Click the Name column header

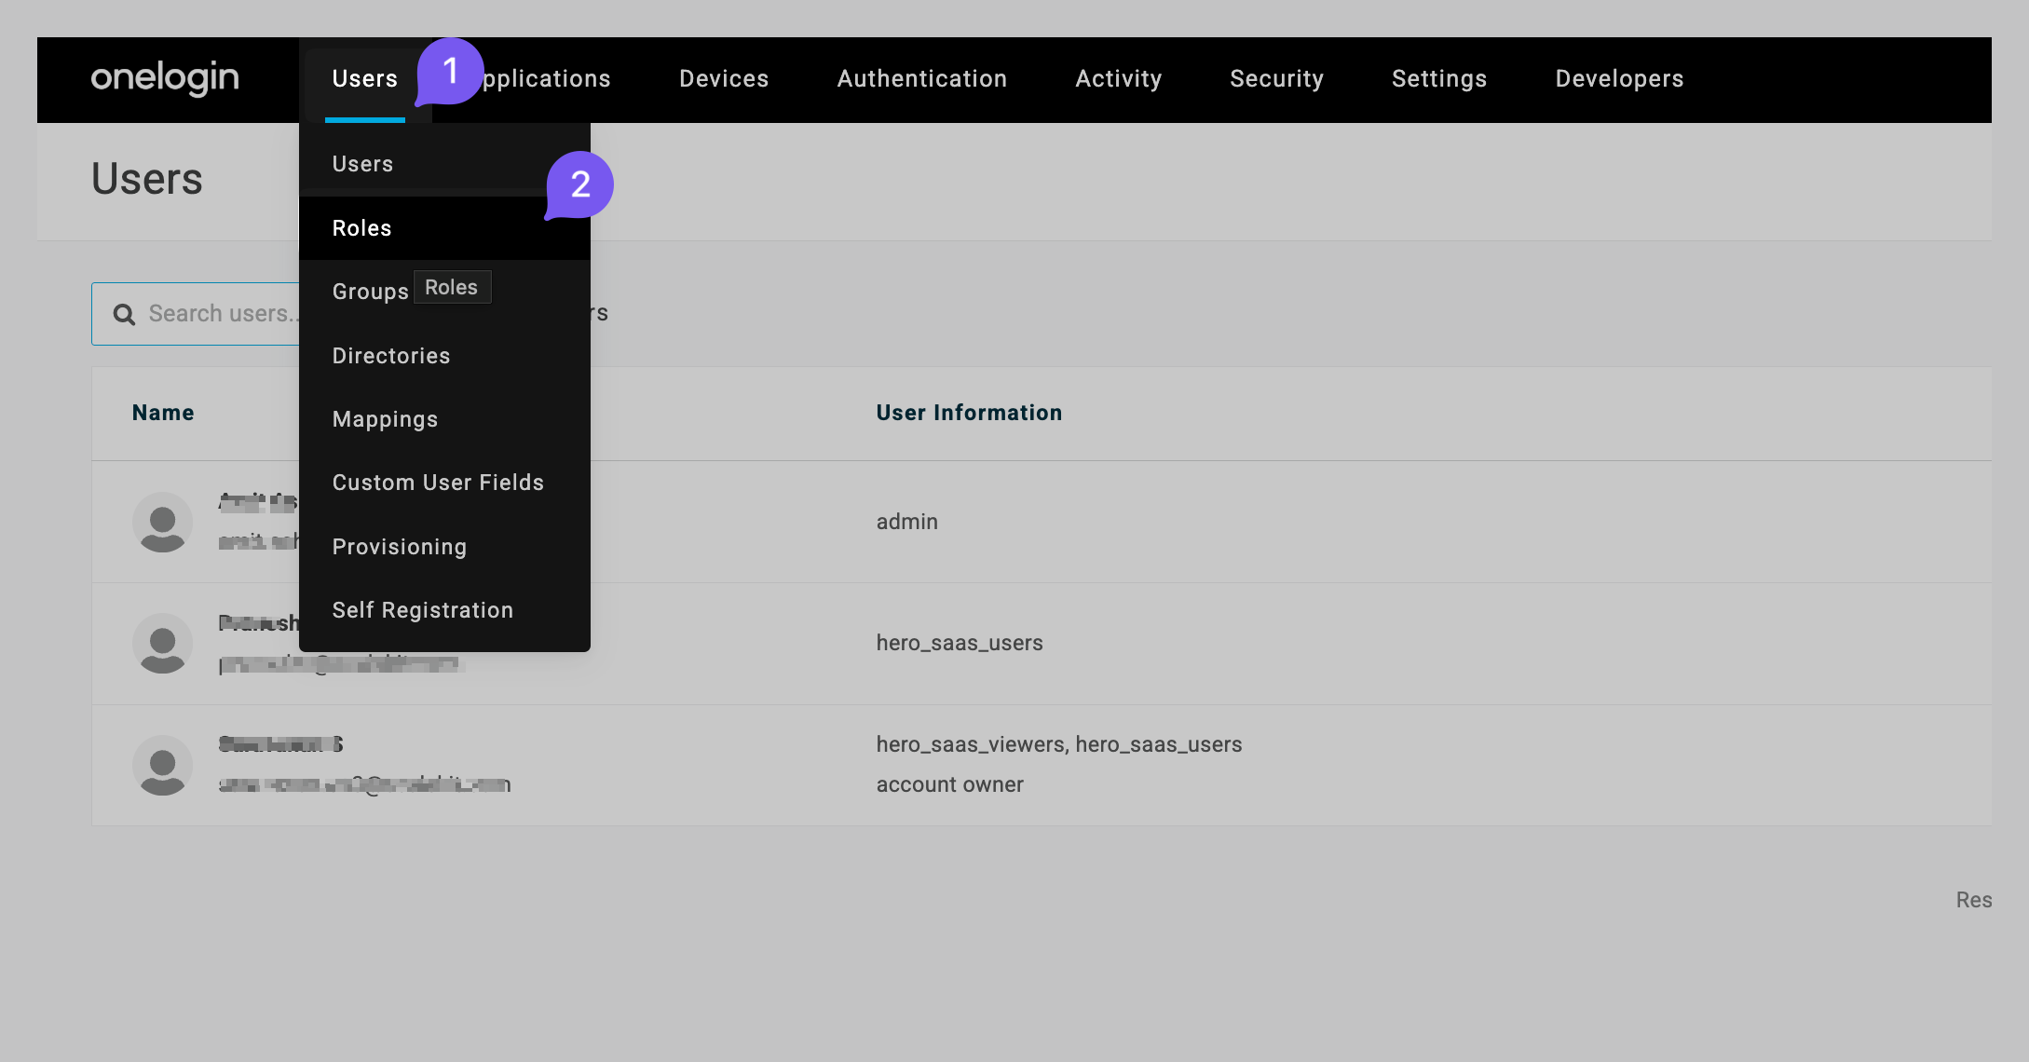[x=163, y=412]
